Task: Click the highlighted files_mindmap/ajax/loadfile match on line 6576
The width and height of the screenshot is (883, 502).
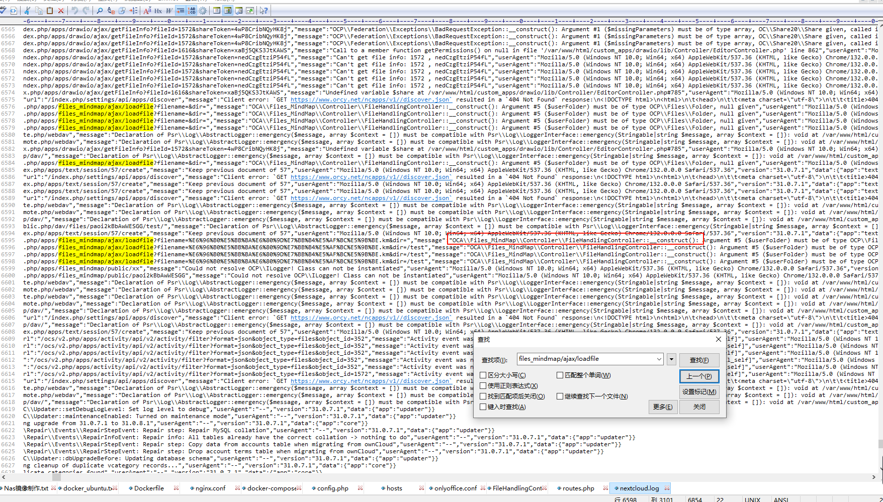Action: click(106, 107)
